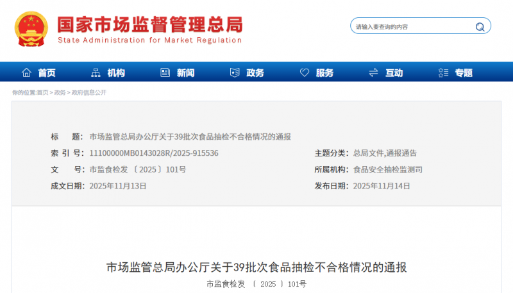Click the open book icon beside 政务
The image size is (513, 293).
click(x=235, y=72)
